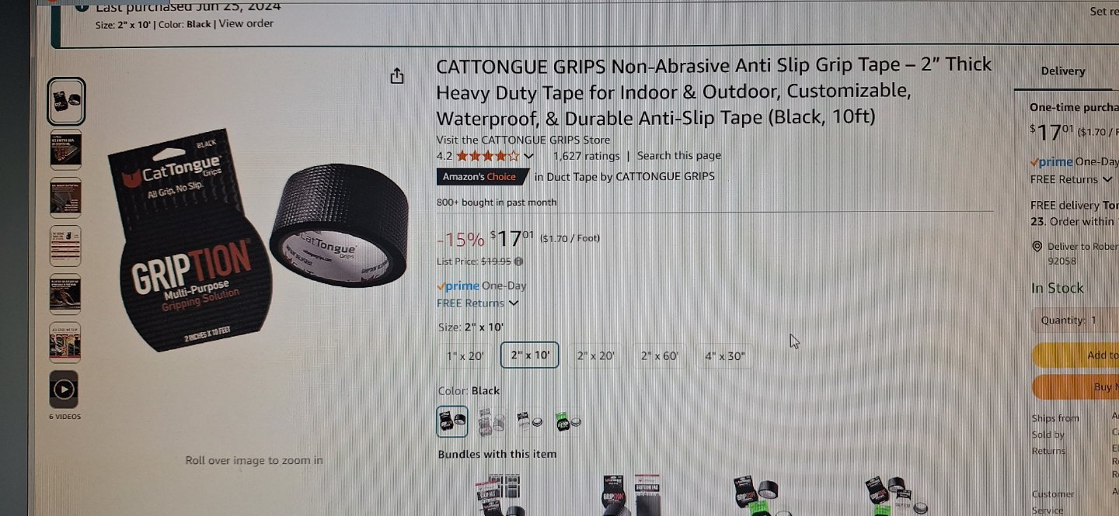Expand the rating breakdown chevron
Screen dimensions: 1119x516
point(529,156)
